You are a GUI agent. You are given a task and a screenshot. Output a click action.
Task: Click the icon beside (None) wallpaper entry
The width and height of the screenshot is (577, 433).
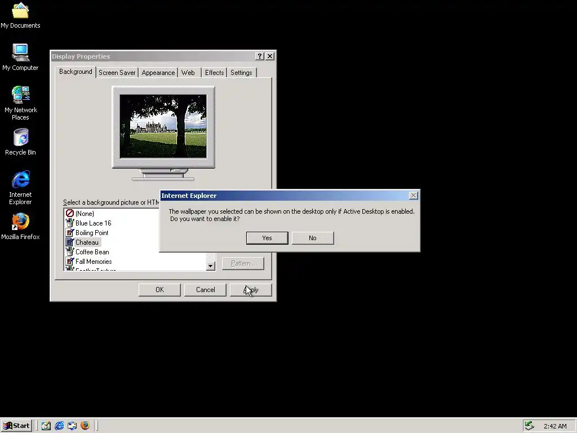click(69, 213)
